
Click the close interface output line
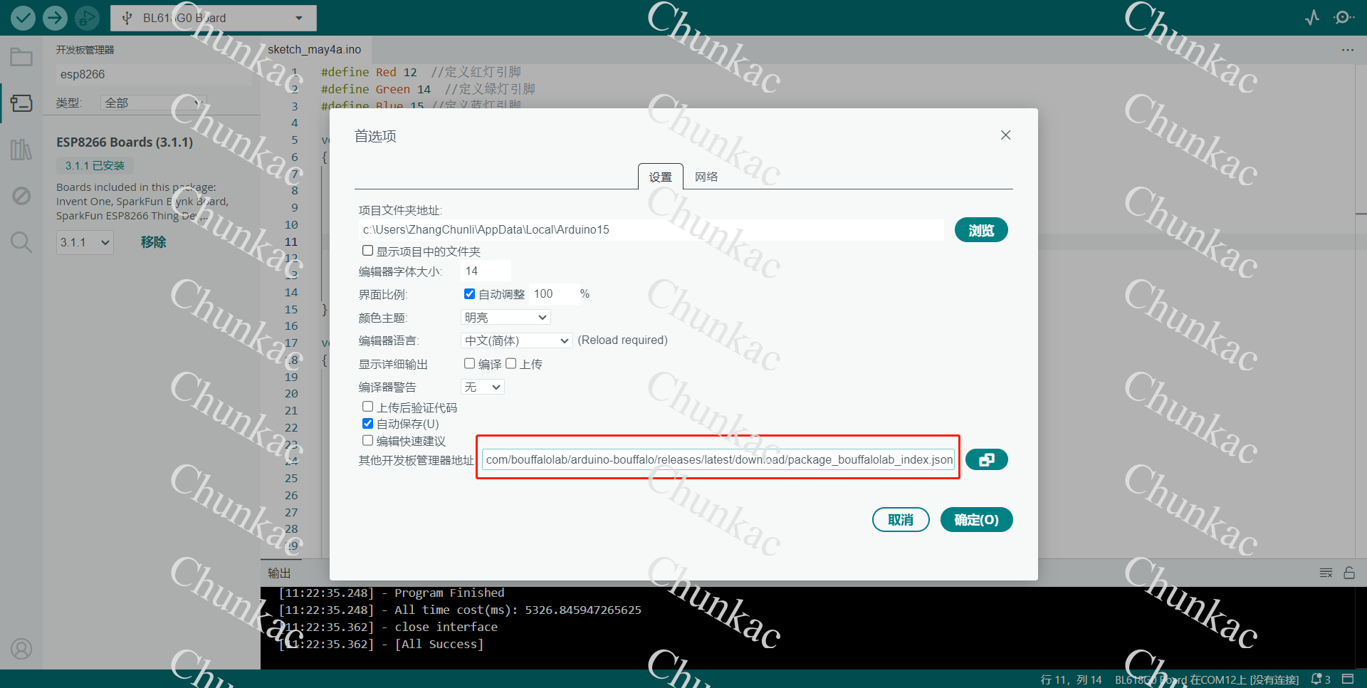(388, 627)
